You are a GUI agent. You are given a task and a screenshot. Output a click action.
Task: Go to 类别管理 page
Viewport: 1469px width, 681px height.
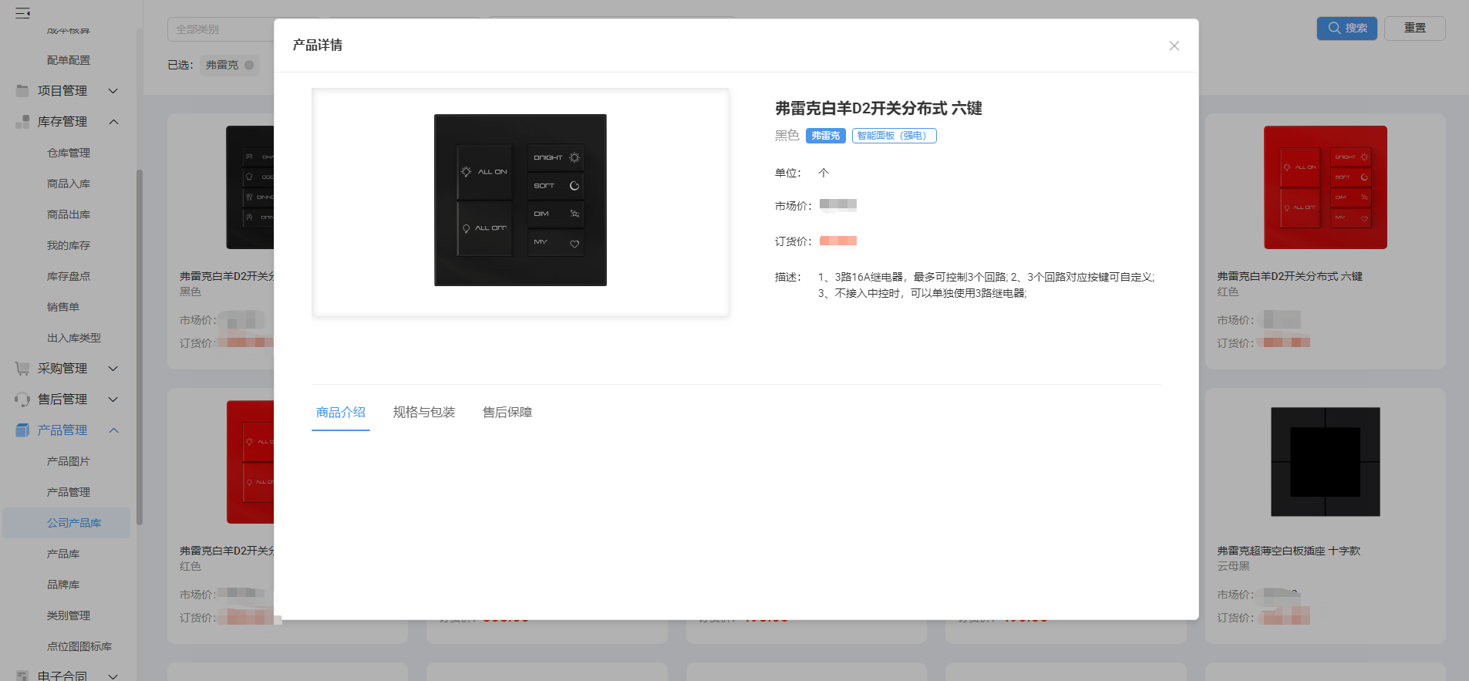[x=69, y=615]
